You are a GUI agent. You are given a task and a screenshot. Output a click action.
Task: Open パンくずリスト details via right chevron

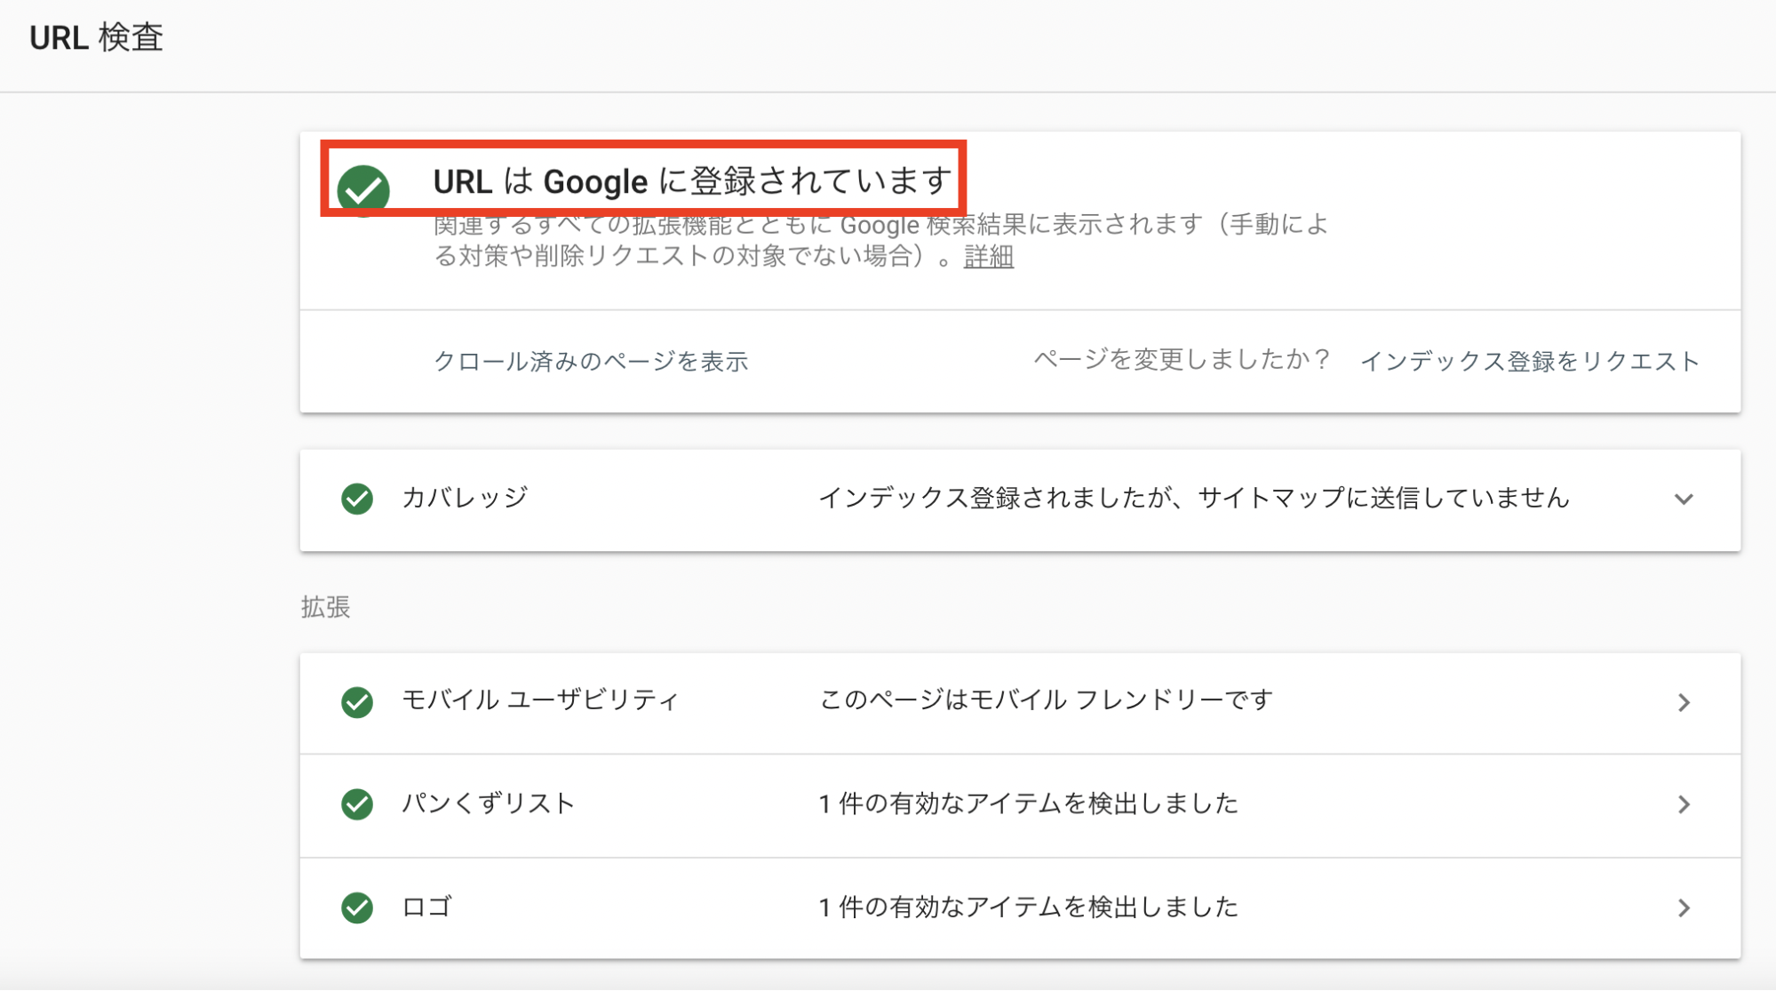coord(1684,804)
